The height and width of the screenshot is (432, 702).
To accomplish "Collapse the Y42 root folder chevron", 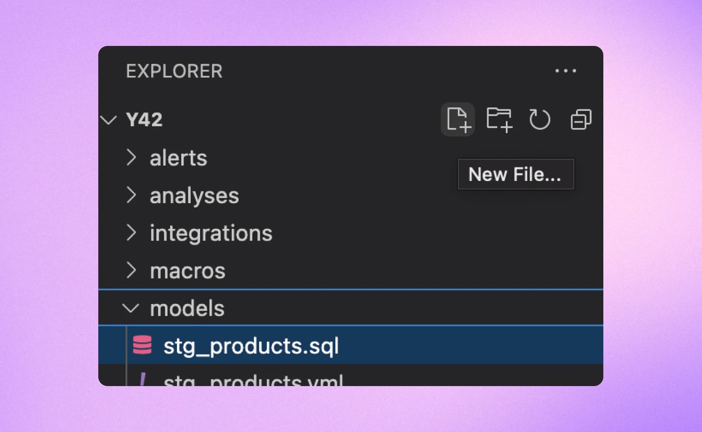I will coord(108,119).
